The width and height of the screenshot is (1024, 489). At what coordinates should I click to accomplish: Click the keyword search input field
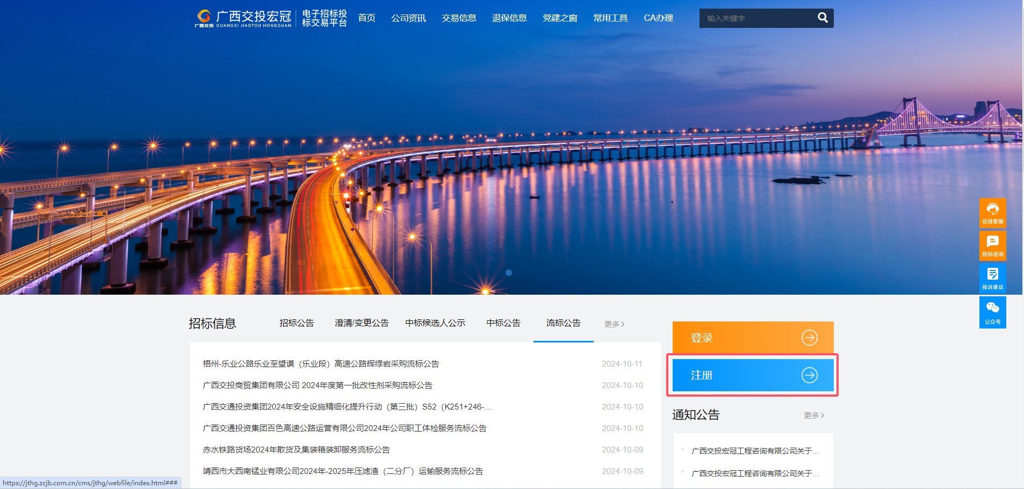pos(758,18)
